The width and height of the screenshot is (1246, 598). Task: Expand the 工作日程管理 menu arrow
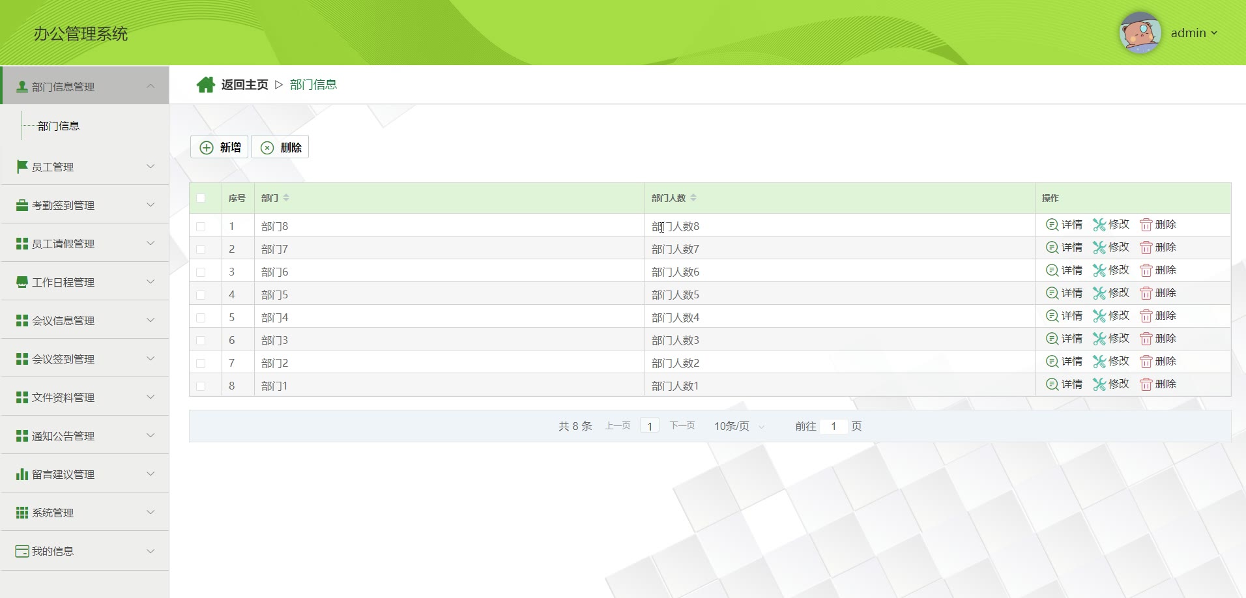[x=151, y=281]
